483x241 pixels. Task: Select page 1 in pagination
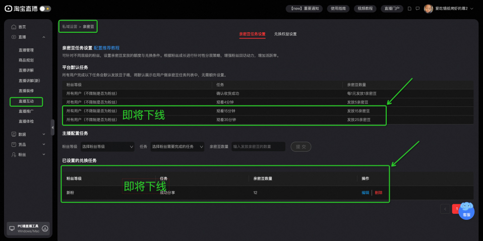[x=456, y=209]
